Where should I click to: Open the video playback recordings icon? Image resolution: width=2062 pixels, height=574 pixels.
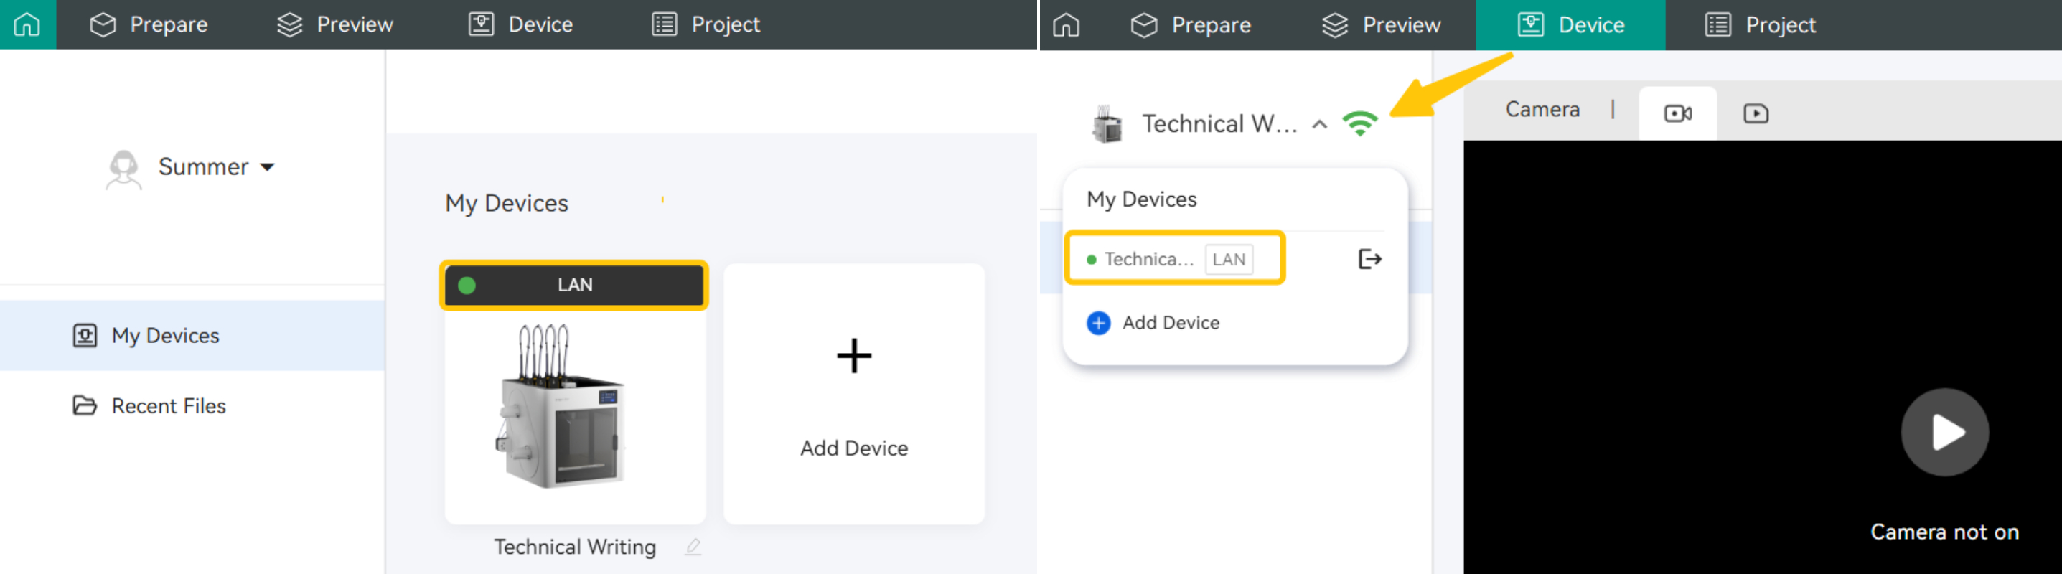pyautogui.click(x=1755, y=113)
